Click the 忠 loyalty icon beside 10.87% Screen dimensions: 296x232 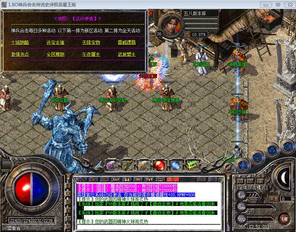coord(187,35)
